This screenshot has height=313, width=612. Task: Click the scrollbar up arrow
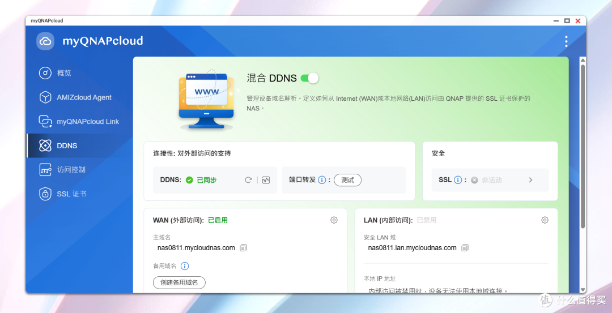(583, 60)
